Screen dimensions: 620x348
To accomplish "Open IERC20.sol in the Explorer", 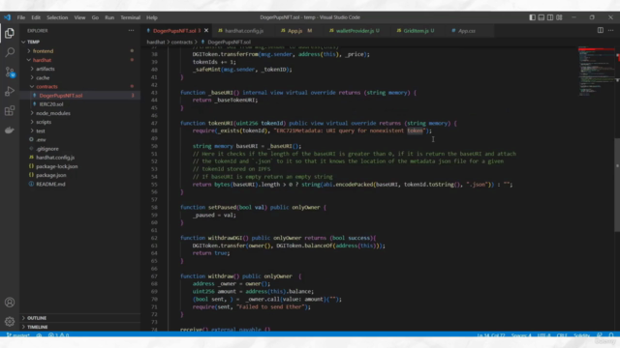I will pos(79,104).
